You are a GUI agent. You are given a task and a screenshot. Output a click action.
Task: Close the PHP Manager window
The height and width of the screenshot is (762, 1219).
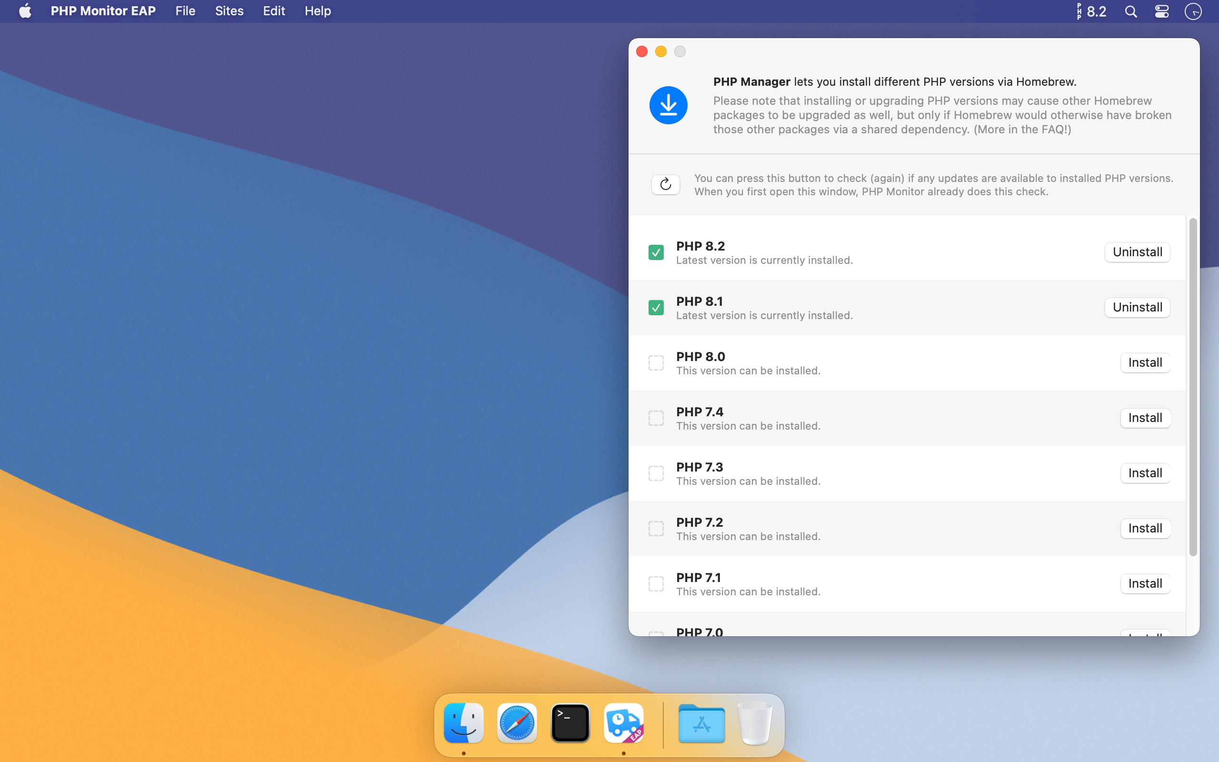(x=642, y=51)
